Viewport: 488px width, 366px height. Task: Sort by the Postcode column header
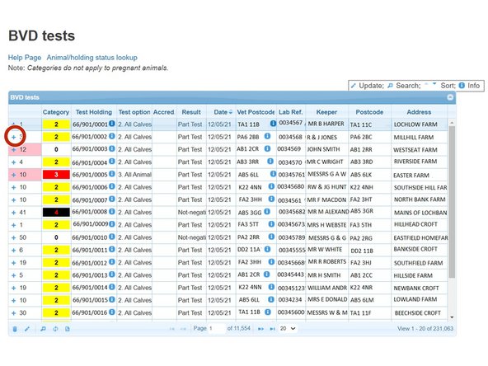click(369, 112)
